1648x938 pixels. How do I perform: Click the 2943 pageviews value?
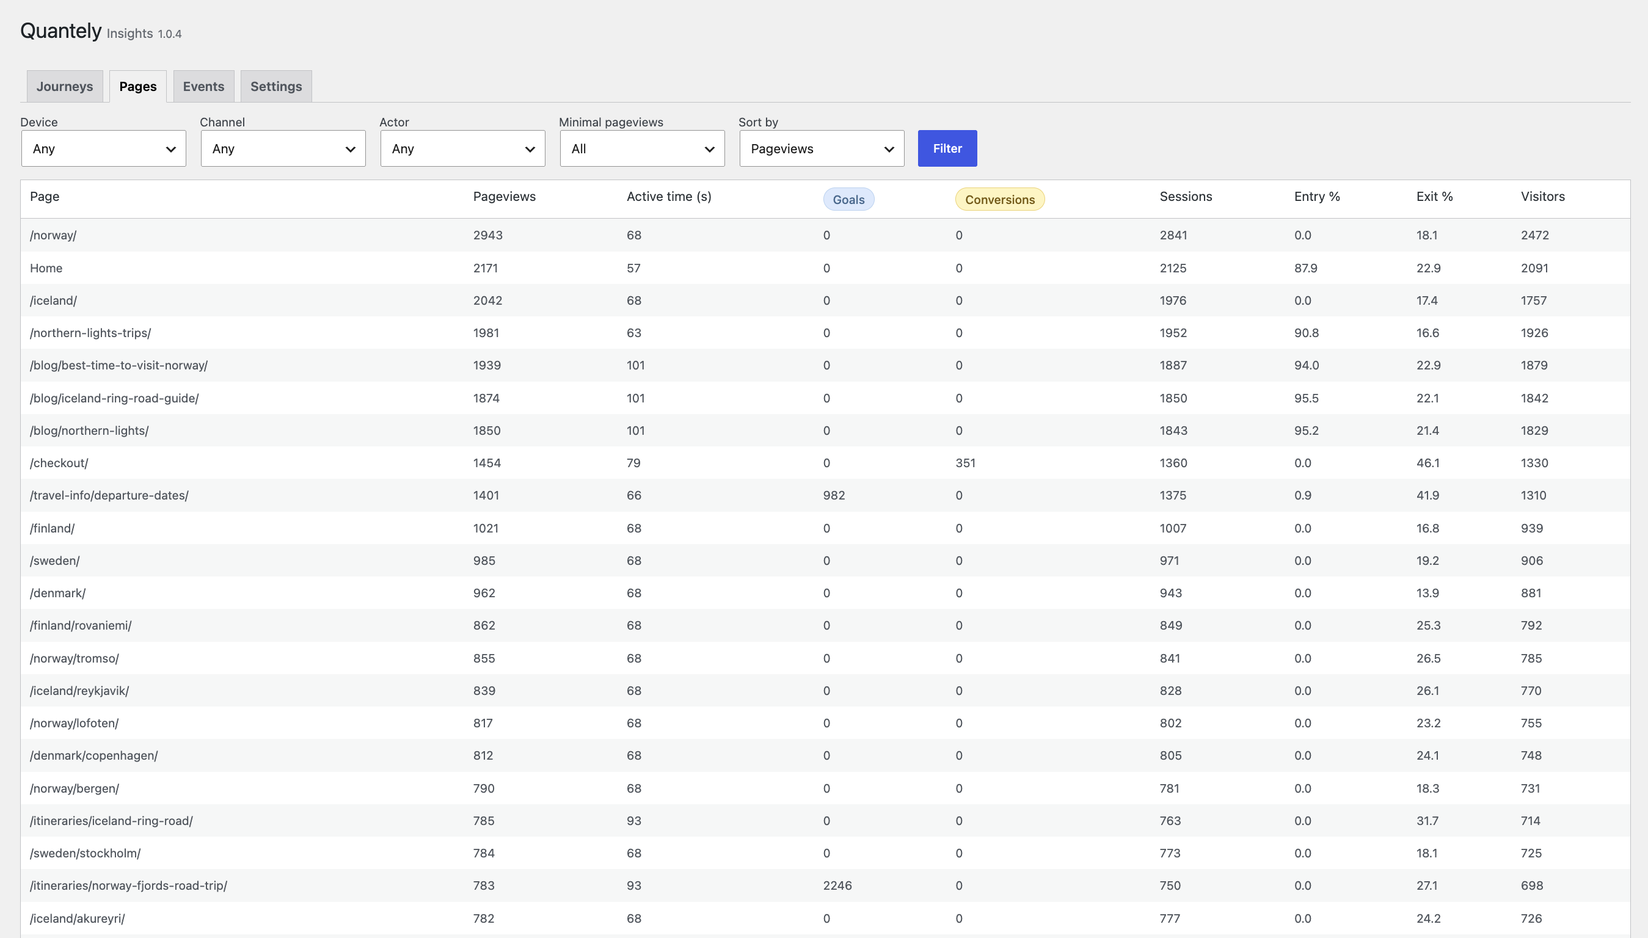487,235
